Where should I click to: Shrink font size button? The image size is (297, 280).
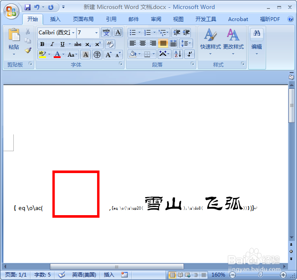(x=118, y=55)
